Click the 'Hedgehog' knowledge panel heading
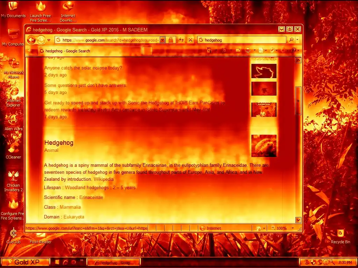This screenshot has width=358, height=268. pyautogui.click(x=59, y=143)
